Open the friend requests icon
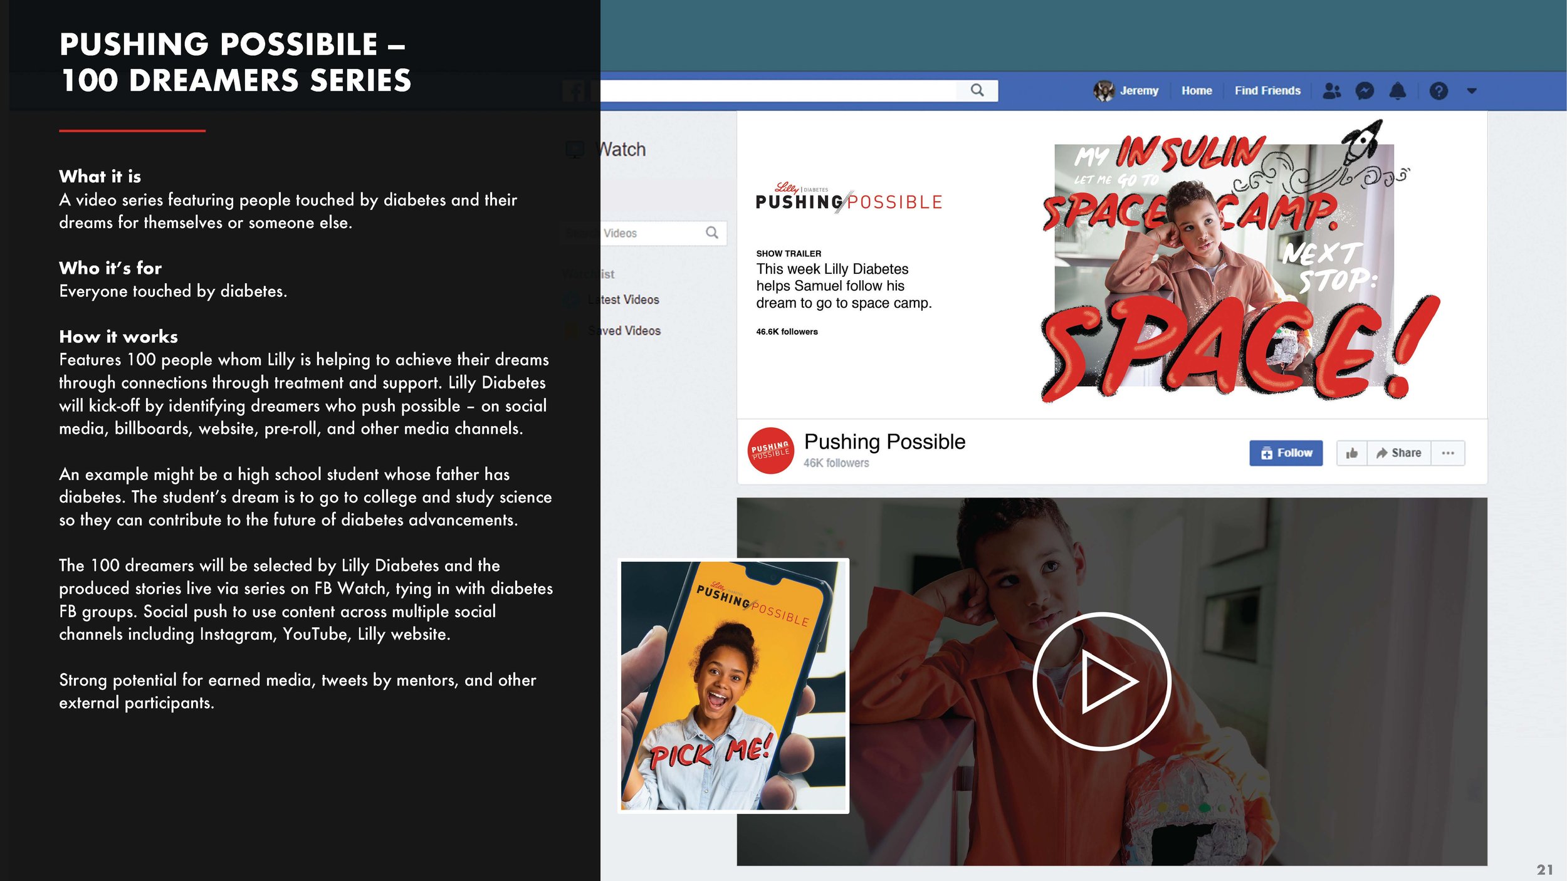The width and height of the screenshot is (1567, 881). click(1331, 91)
